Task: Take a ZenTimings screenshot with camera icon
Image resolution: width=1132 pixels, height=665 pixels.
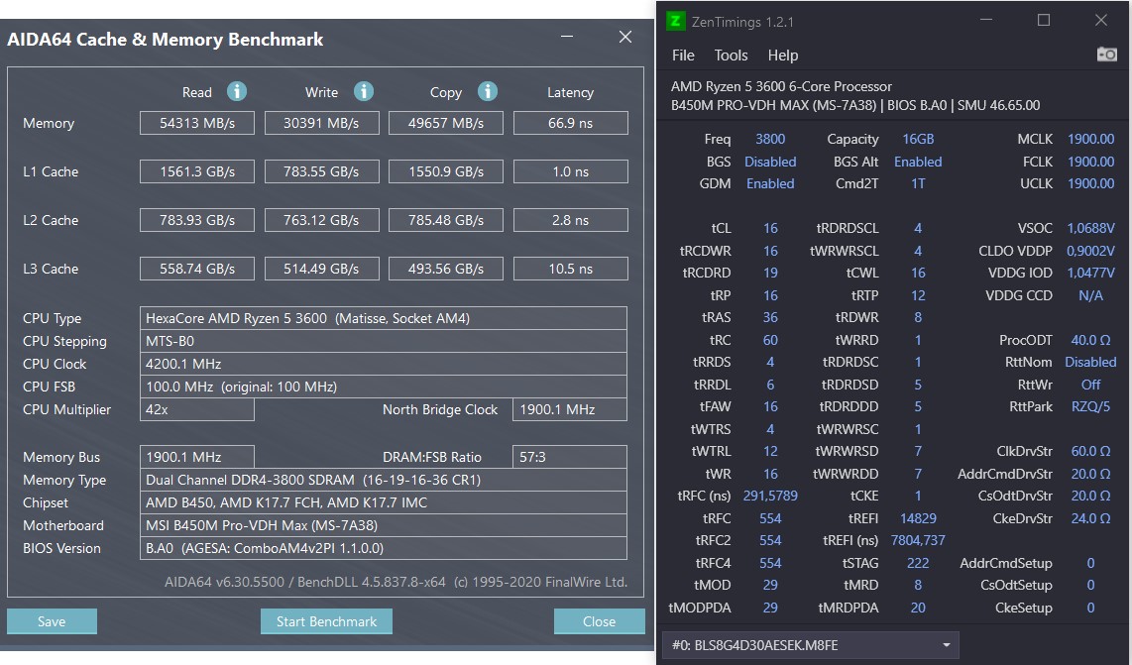Action: 1107,55
